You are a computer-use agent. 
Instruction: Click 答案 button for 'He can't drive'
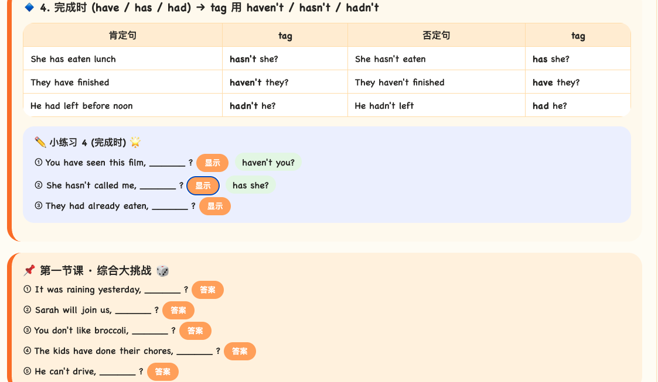(x=162, y=372)
